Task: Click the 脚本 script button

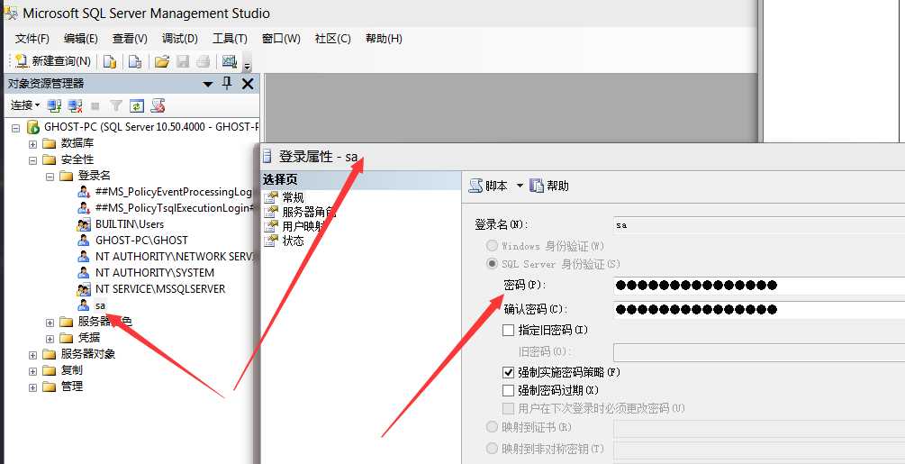Action: tap(488, 186)
